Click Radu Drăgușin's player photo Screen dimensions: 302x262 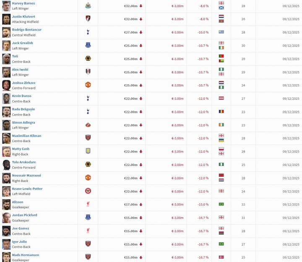coord(6,112)
